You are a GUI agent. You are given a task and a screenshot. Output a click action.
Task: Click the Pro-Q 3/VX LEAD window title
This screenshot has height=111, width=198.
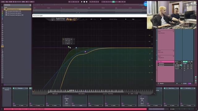[x=38, y=16]
